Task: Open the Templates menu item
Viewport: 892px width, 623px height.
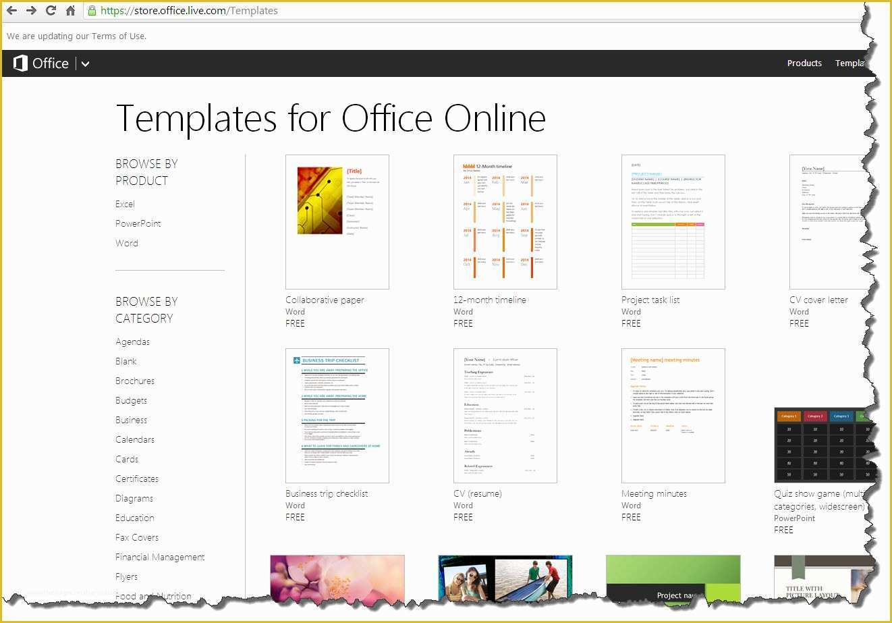Action: pos(850,63)
